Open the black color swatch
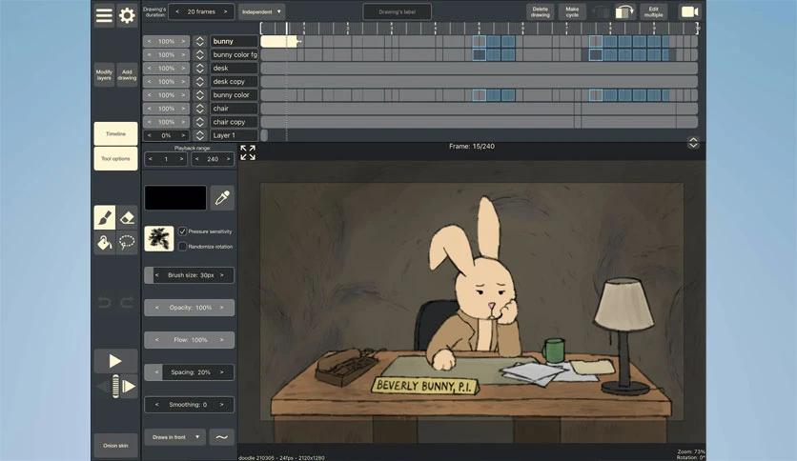This screenshot has height=461, width=797. pyautogui.click(x=175, y=198)
